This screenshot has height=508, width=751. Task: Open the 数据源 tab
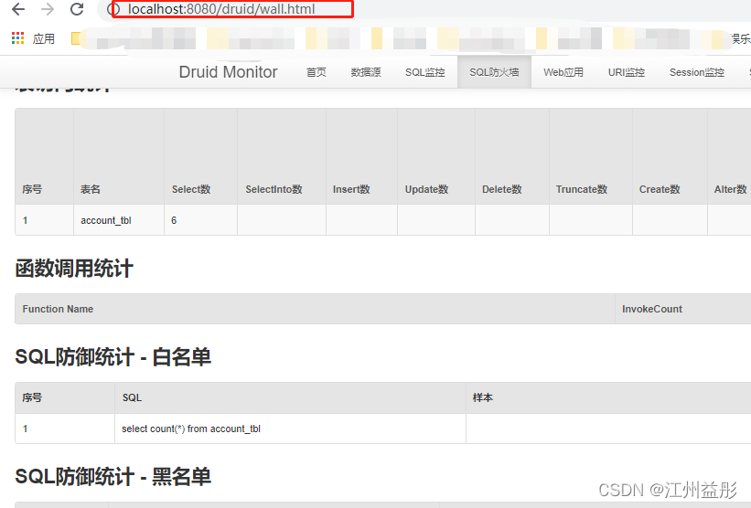tap(366, 72)
